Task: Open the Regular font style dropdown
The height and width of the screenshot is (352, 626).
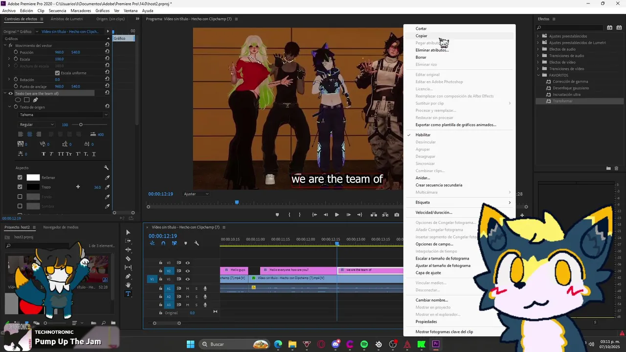Action: (x=37, y=125)
